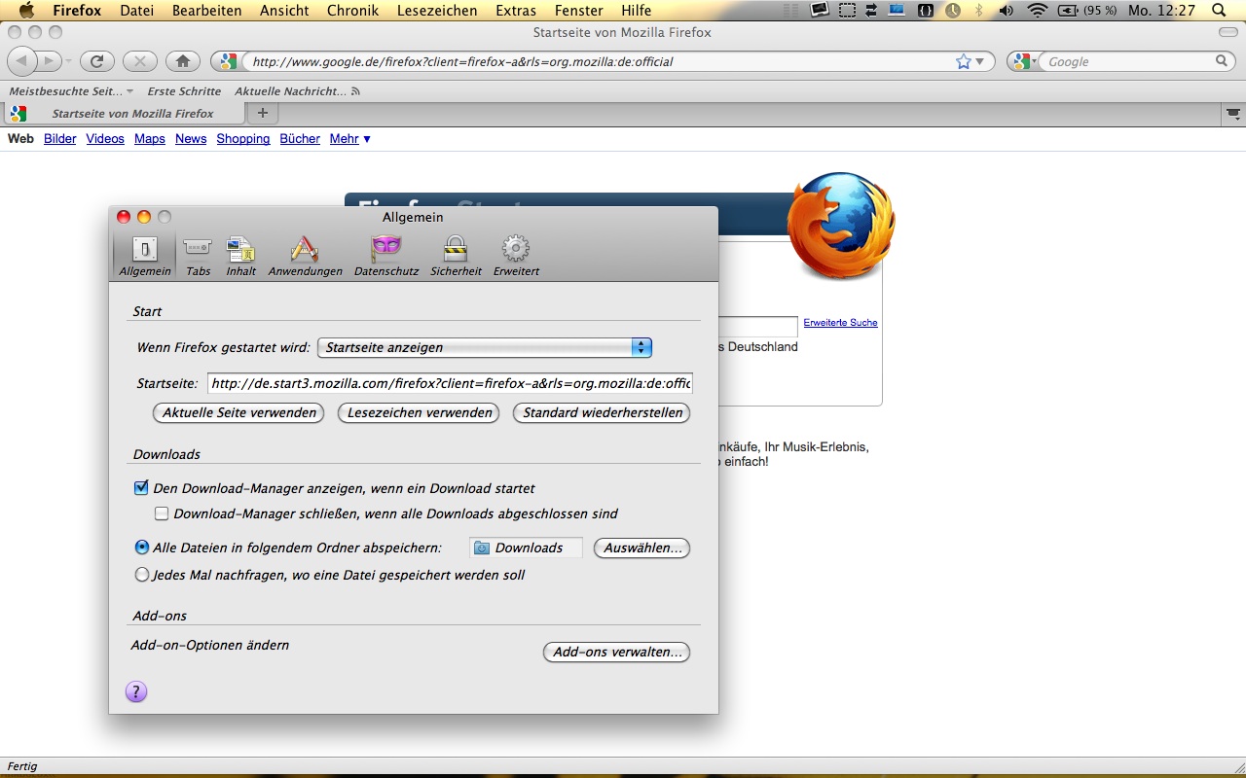Show the Anwendungen preferences pane
The height and width of the screenshot is (778, 1246).
[x=306, y=256]
